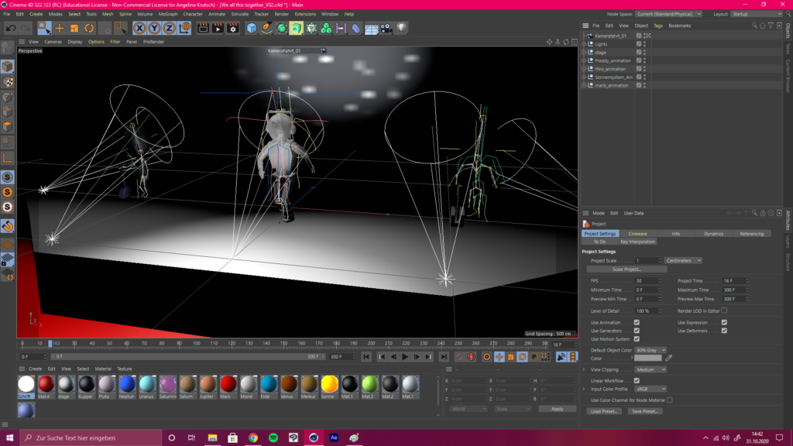Click the Camera object icon in toolbar

tap(386, 29)
